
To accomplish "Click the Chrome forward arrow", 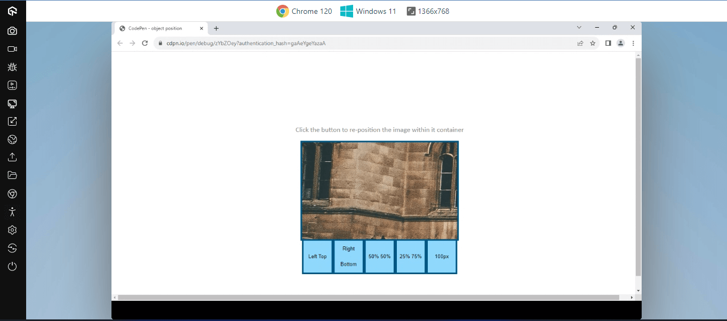I will [x=132, y=43].
